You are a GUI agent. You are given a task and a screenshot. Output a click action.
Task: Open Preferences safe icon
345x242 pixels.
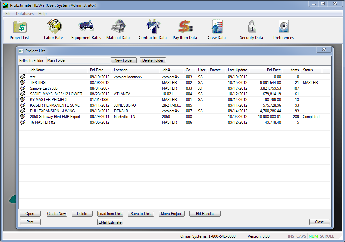284,27
